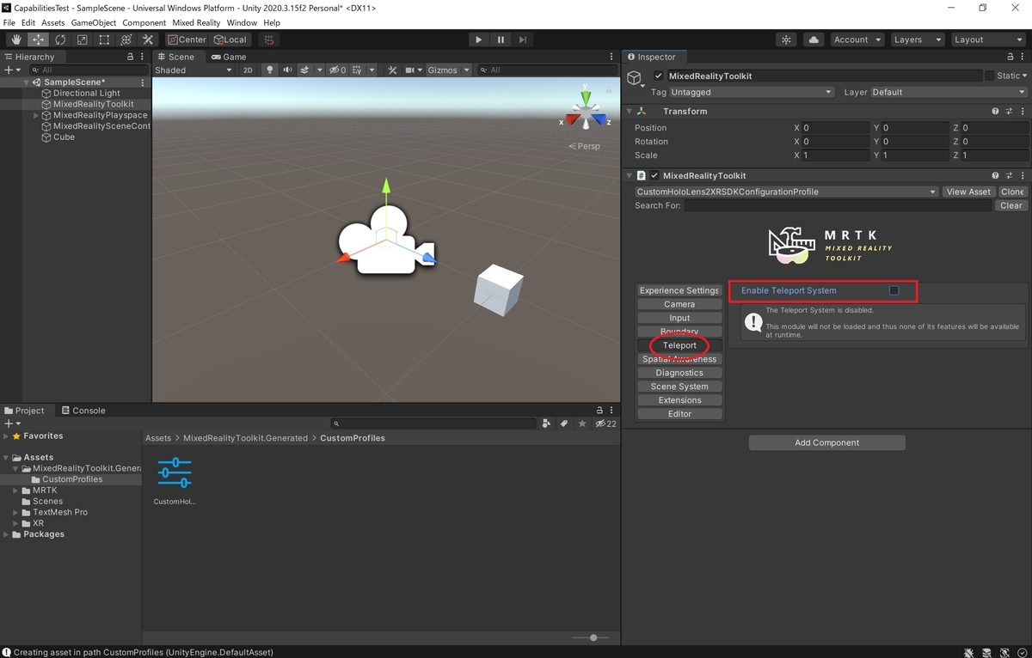This screenshot has width=1032, height=658.
Task: Open CustomHoloLens2XRSDKConfigurationProfile dropdown
Action: [787, 192]
